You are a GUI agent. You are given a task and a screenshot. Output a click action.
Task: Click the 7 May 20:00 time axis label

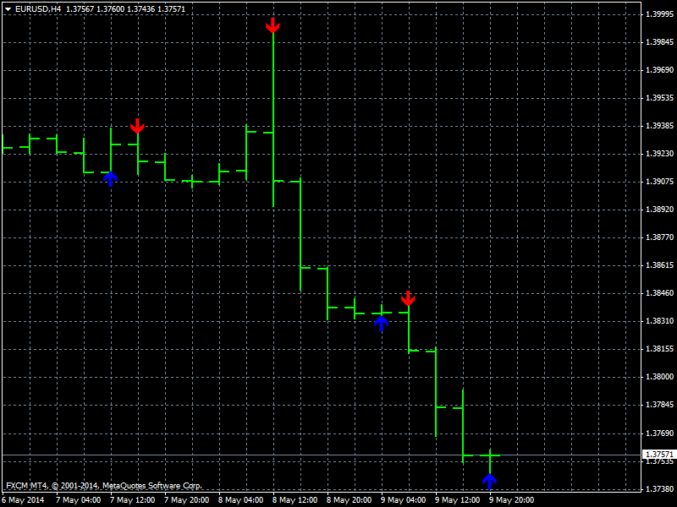coord(186,500)
